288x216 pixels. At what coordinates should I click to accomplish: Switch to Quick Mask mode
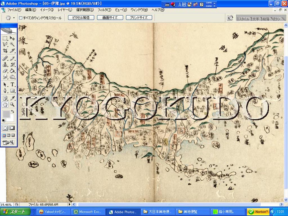(x=12, y=128)
